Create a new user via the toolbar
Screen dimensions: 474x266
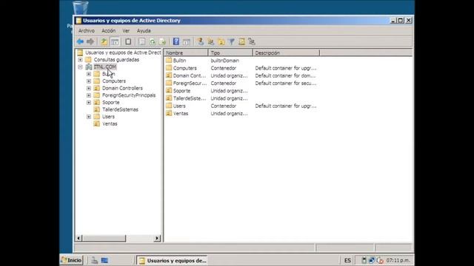tap(201, 41)
